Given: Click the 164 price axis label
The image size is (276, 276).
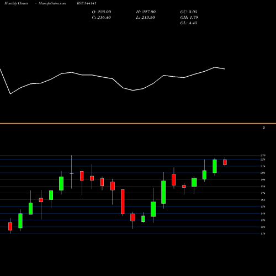Looking at the screenshot, I should tap(263, 200).
